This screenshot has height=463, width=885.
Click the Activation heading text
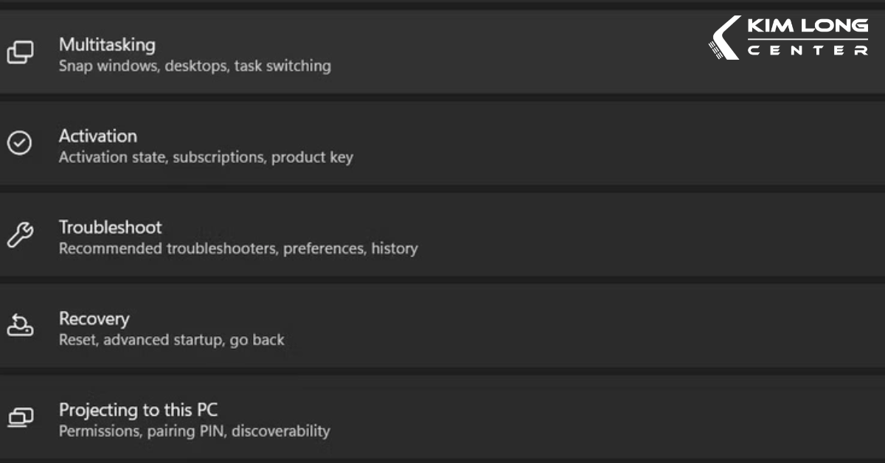(98, 136)
